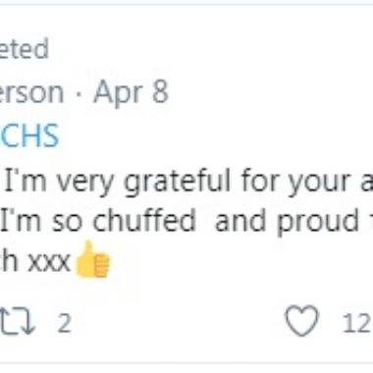Click the 'xxx' text before the emoji
This screenshot has width=373, height=373.
49,263
